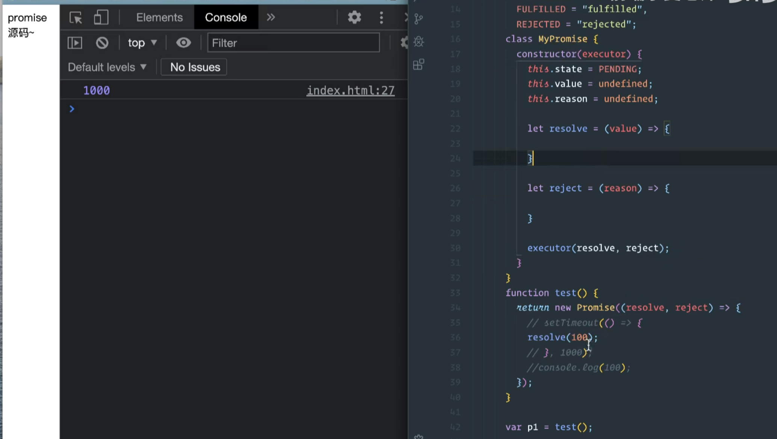Open DevTools three-dot options menu
Viewport: 777px width, 439px height.
point(381,18)
